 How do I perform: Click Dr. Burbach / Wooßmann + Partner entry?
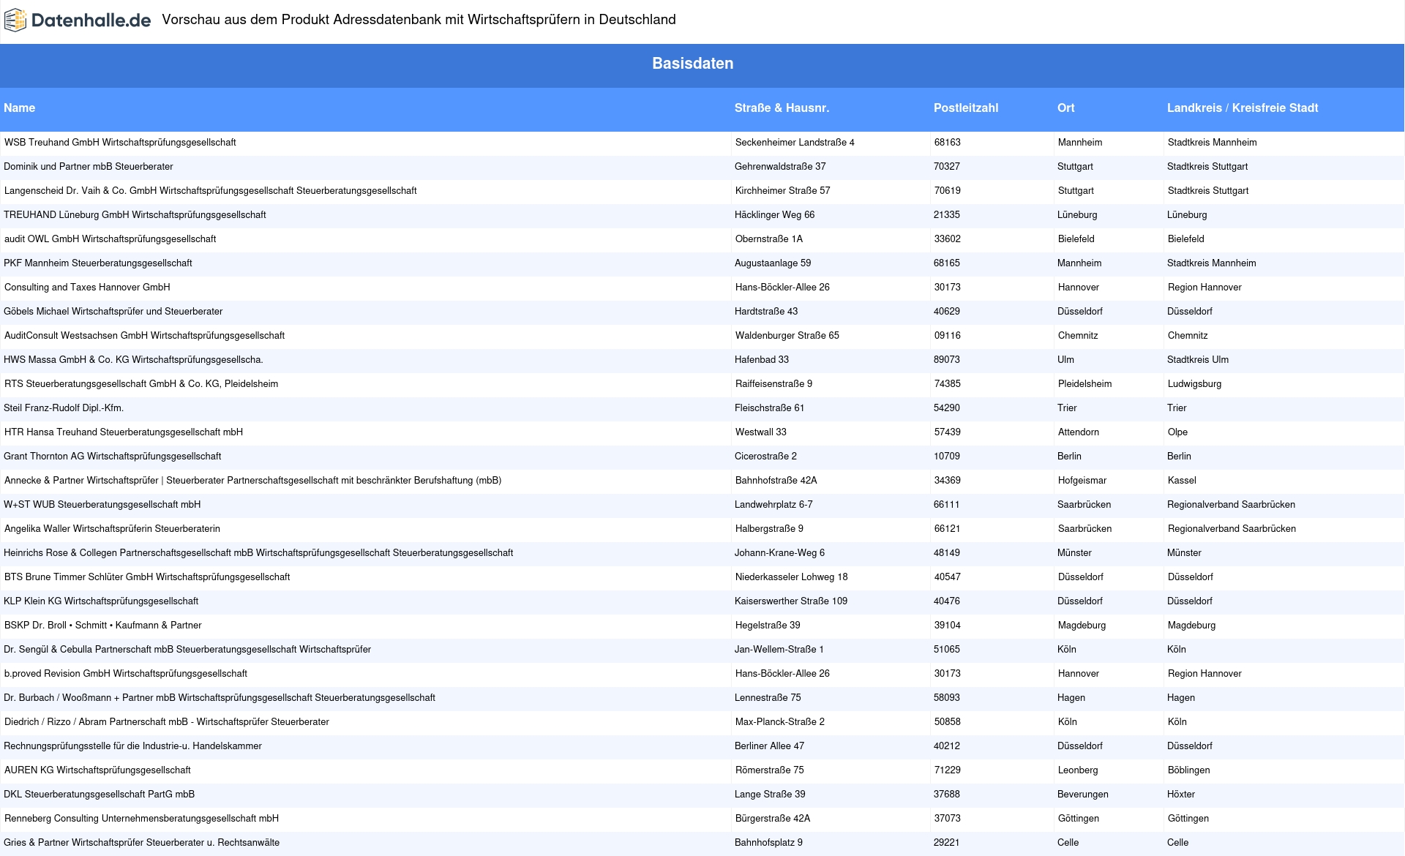(x=220, y=698)
